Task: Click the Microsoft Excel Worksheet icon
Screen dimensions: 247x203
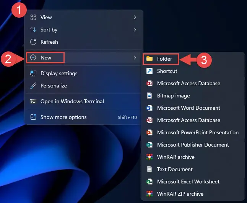Action: click(x=149, y=182)
